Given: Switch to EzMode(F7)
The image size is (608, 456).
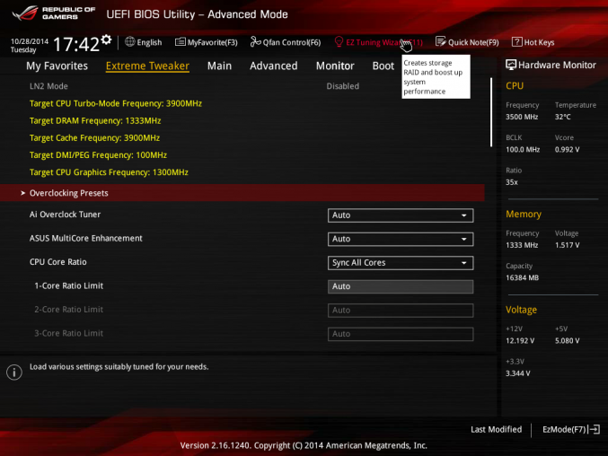Looking at the screenshot, I should click(x=564, y=429).
